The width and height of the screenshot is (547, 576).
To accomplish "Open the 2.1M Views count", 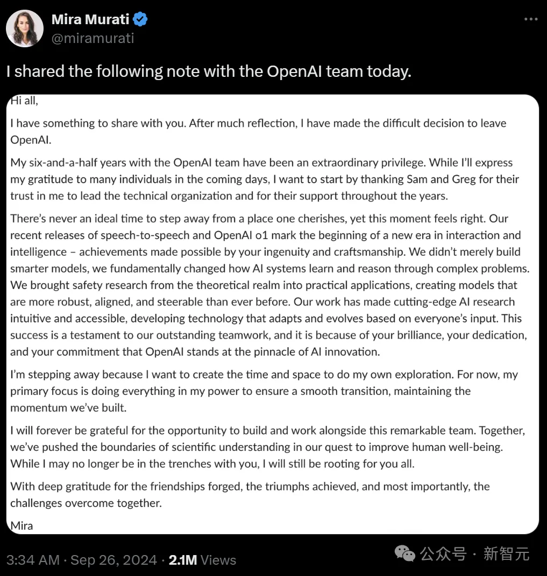I will click(202, 560).
